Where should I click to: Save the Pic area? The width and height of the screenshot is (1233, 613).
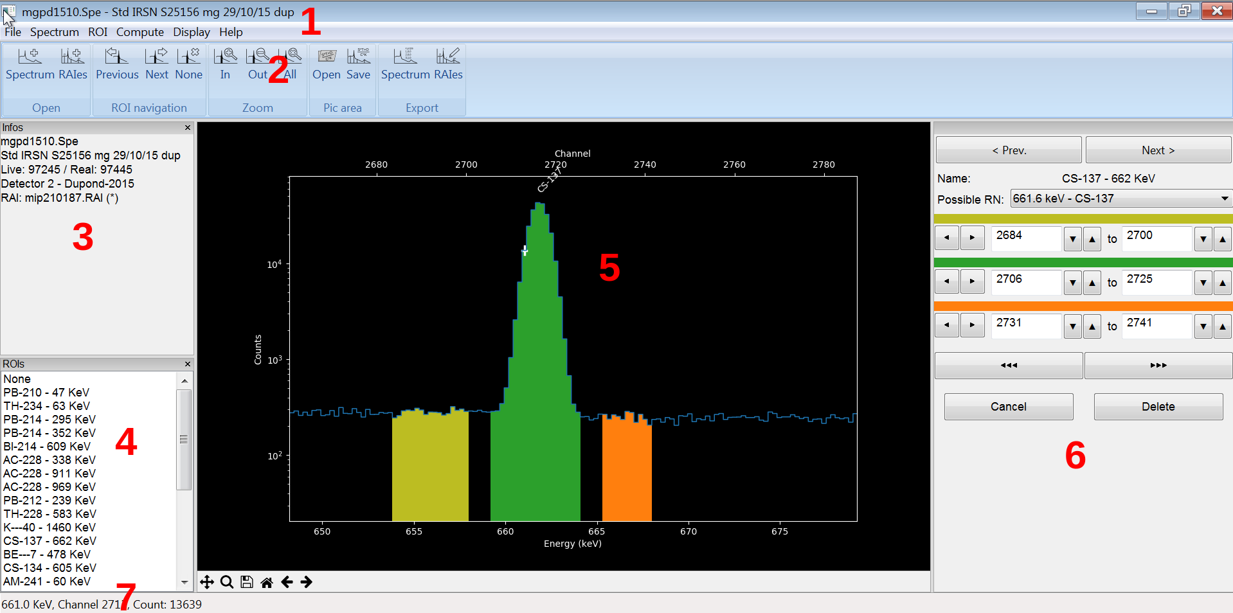pos(358,64)
